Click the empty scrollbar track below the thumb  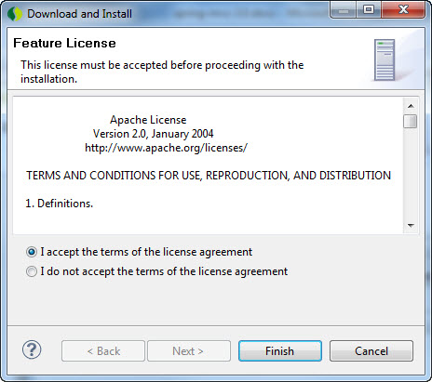(411, 174)
